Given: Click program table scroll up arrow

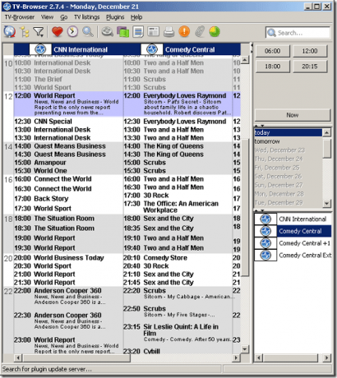Looking at the screenshot, I should click(x=245, y=59).
